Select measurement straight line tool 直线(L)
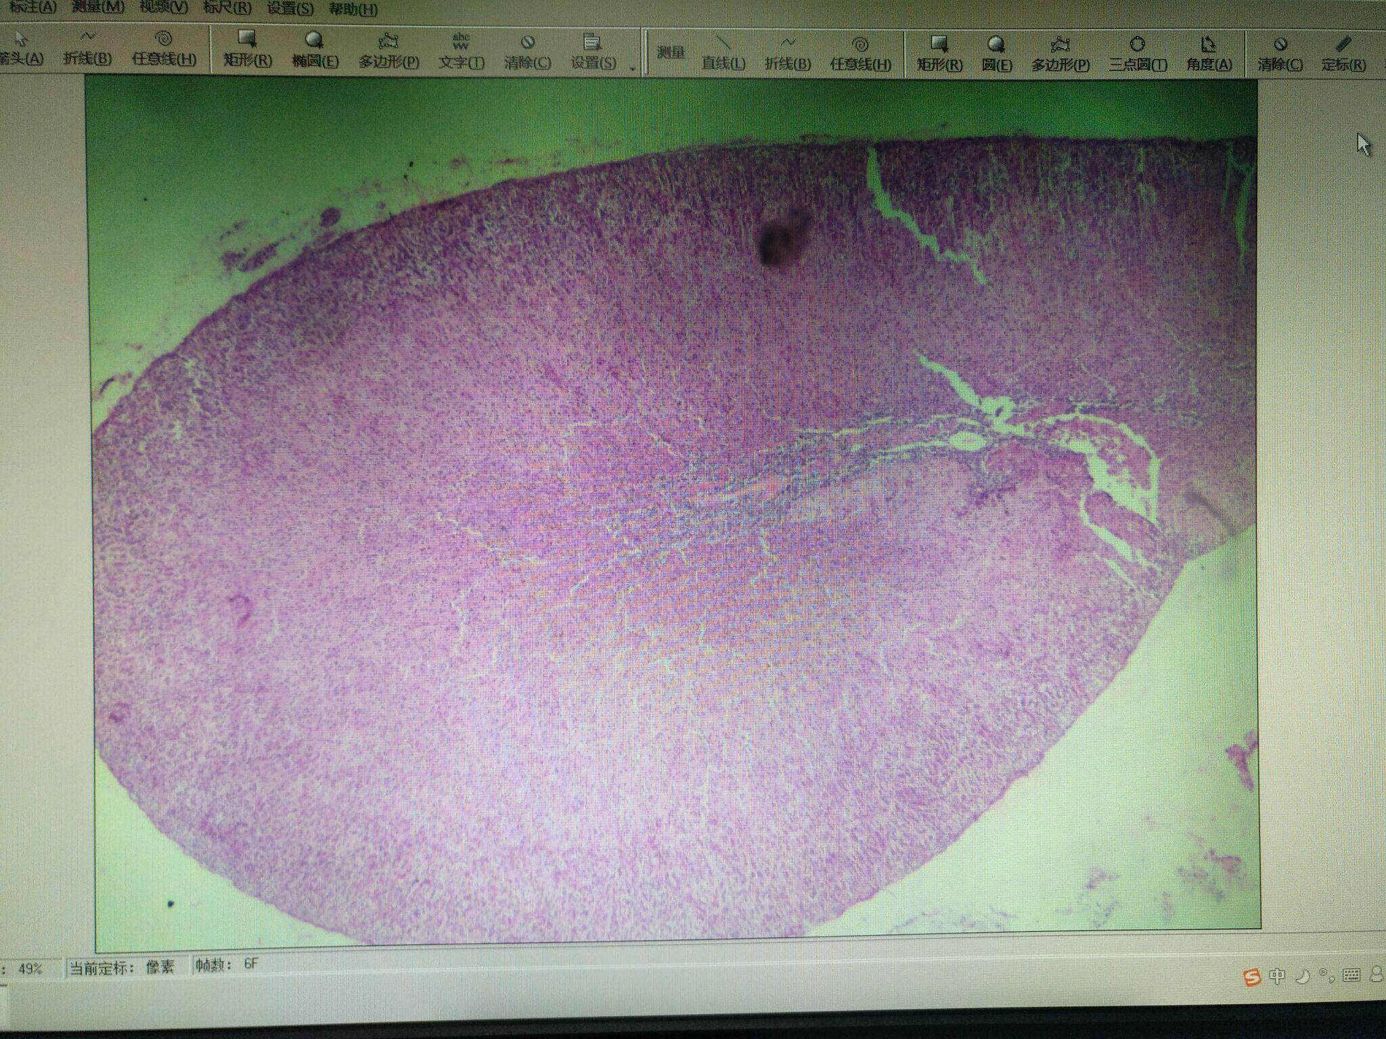Image resolution: width=1386 pixels, height=1039 pixels. pos(723,53)
